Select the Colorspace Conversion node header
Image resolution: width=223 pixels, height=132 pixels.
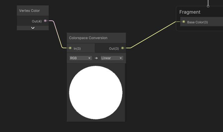pos(96,38)
